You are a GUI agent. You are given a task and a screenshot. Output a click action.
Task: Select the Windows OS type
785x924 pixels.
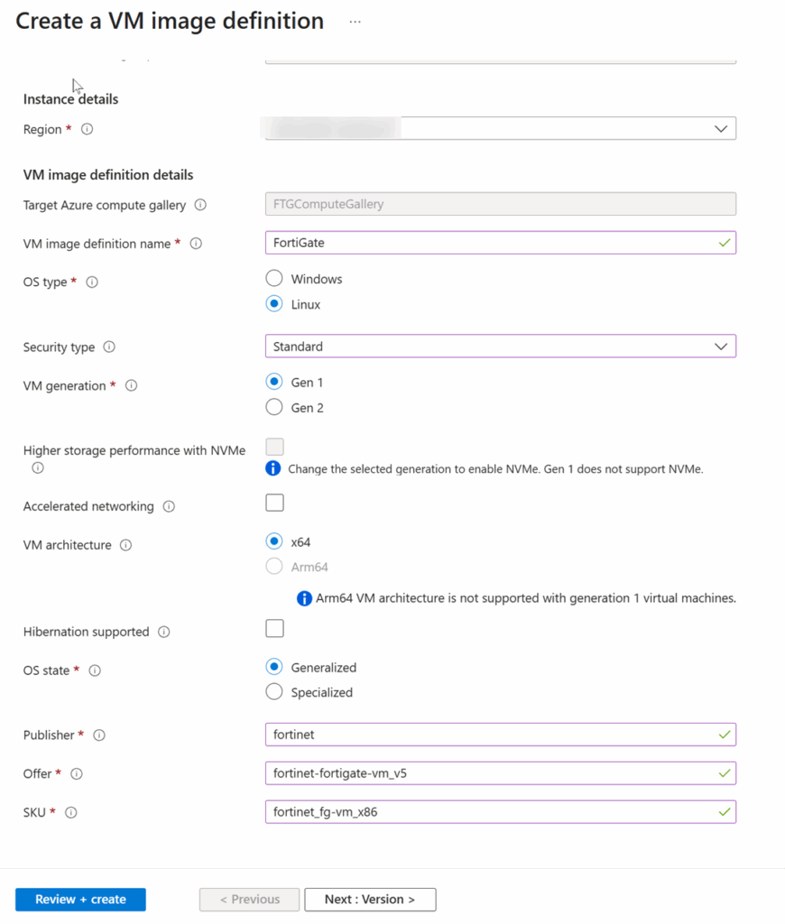273,278
